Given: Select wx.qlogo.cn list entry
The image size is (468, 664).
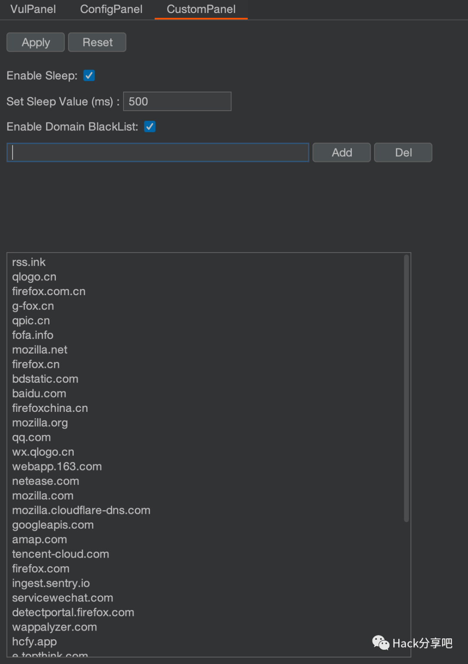Looking at the screenshot, I should pos(43,452).
